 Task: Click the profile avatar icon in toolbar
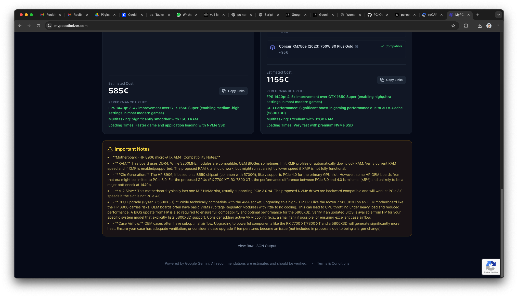coord(489,26)
